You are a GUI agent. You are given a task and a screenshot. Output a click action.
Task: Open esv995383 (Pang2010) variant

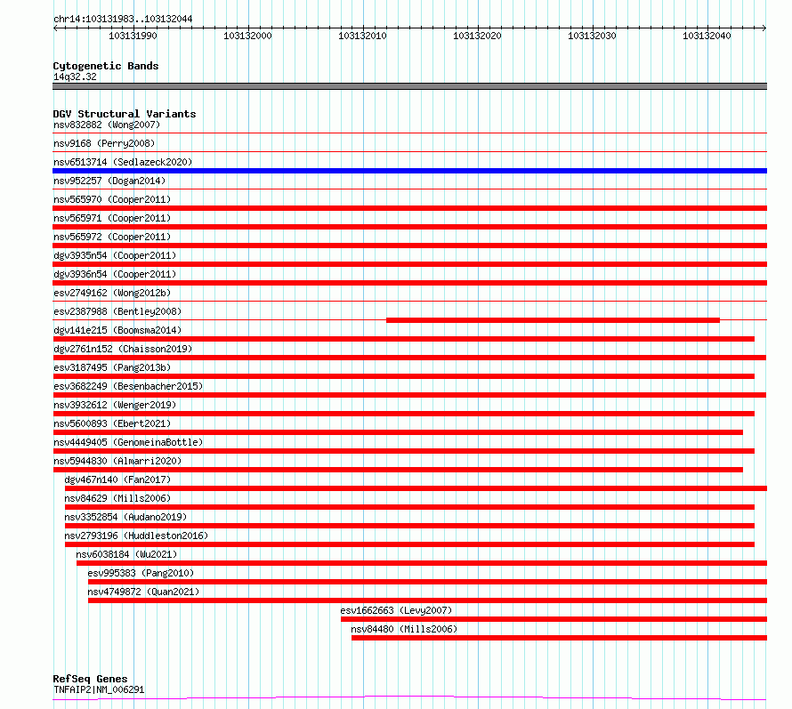click(x=141, y=573)
